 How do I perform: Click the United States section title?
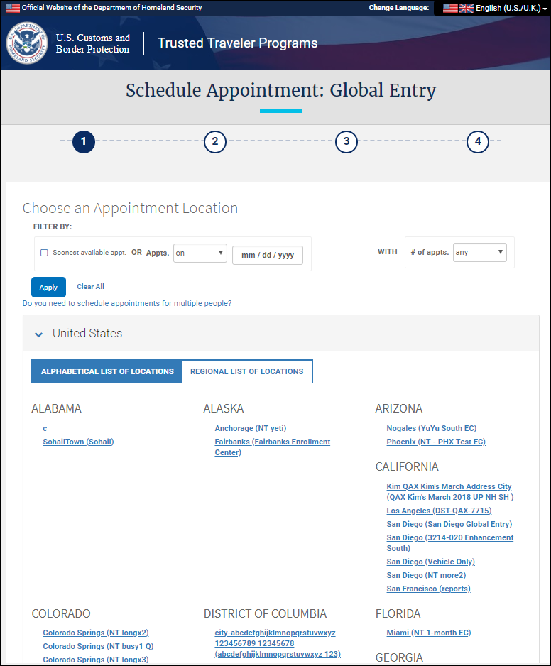pyautogui.click(x=87, y=334)
